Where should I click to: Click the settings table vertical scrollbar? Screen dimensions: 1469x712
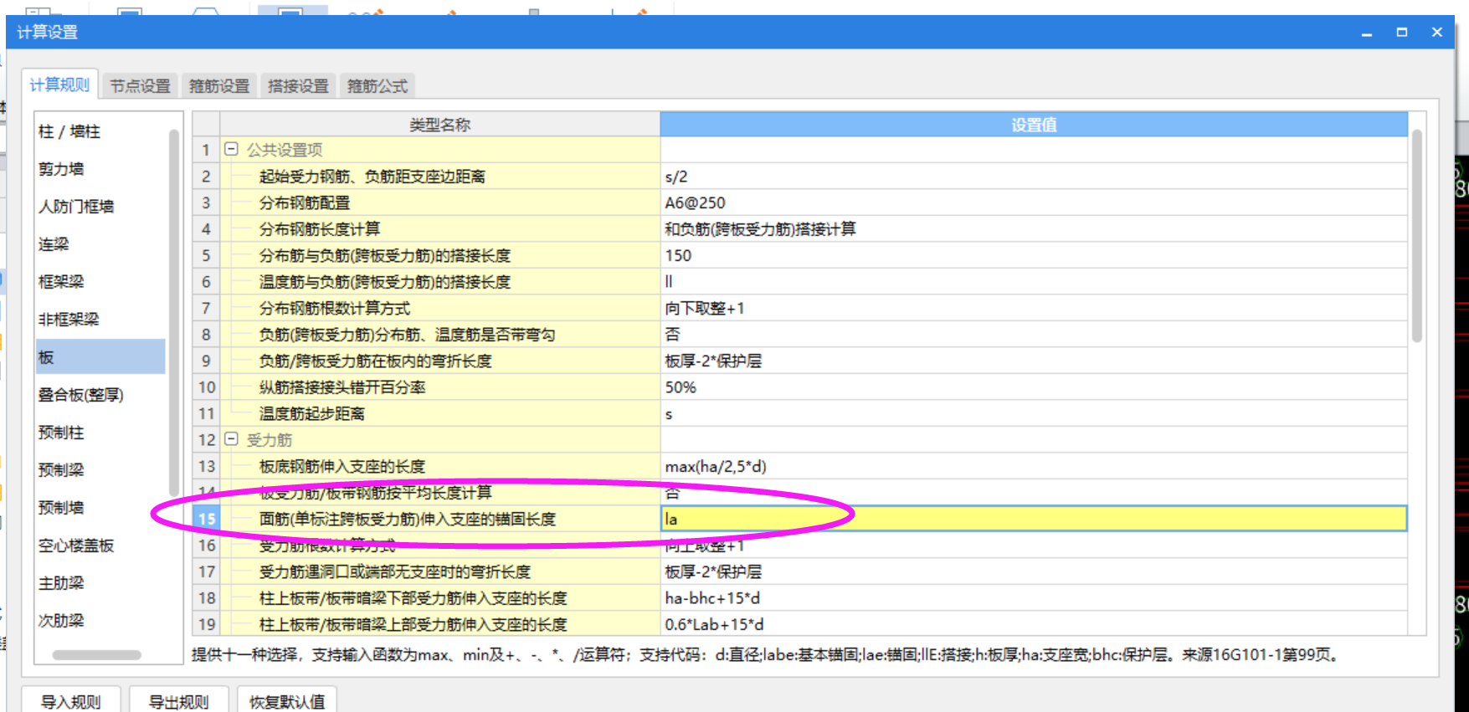pyautogui.click(x=1417, y=236)
